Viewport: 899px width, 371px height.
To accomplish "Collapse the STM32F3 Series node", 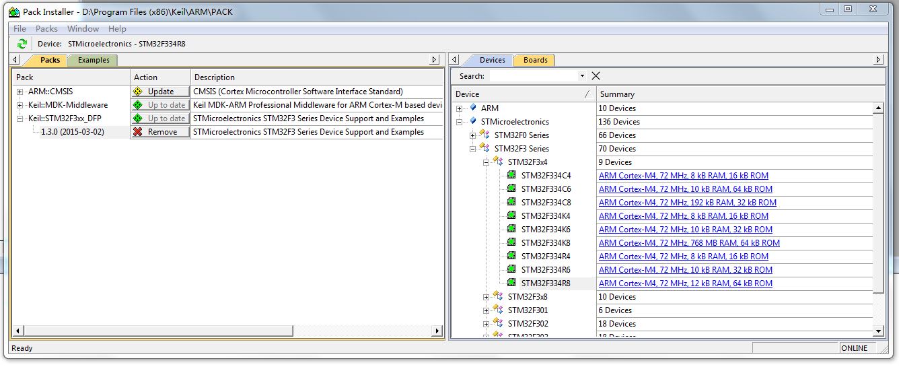I will coord(473,149).
